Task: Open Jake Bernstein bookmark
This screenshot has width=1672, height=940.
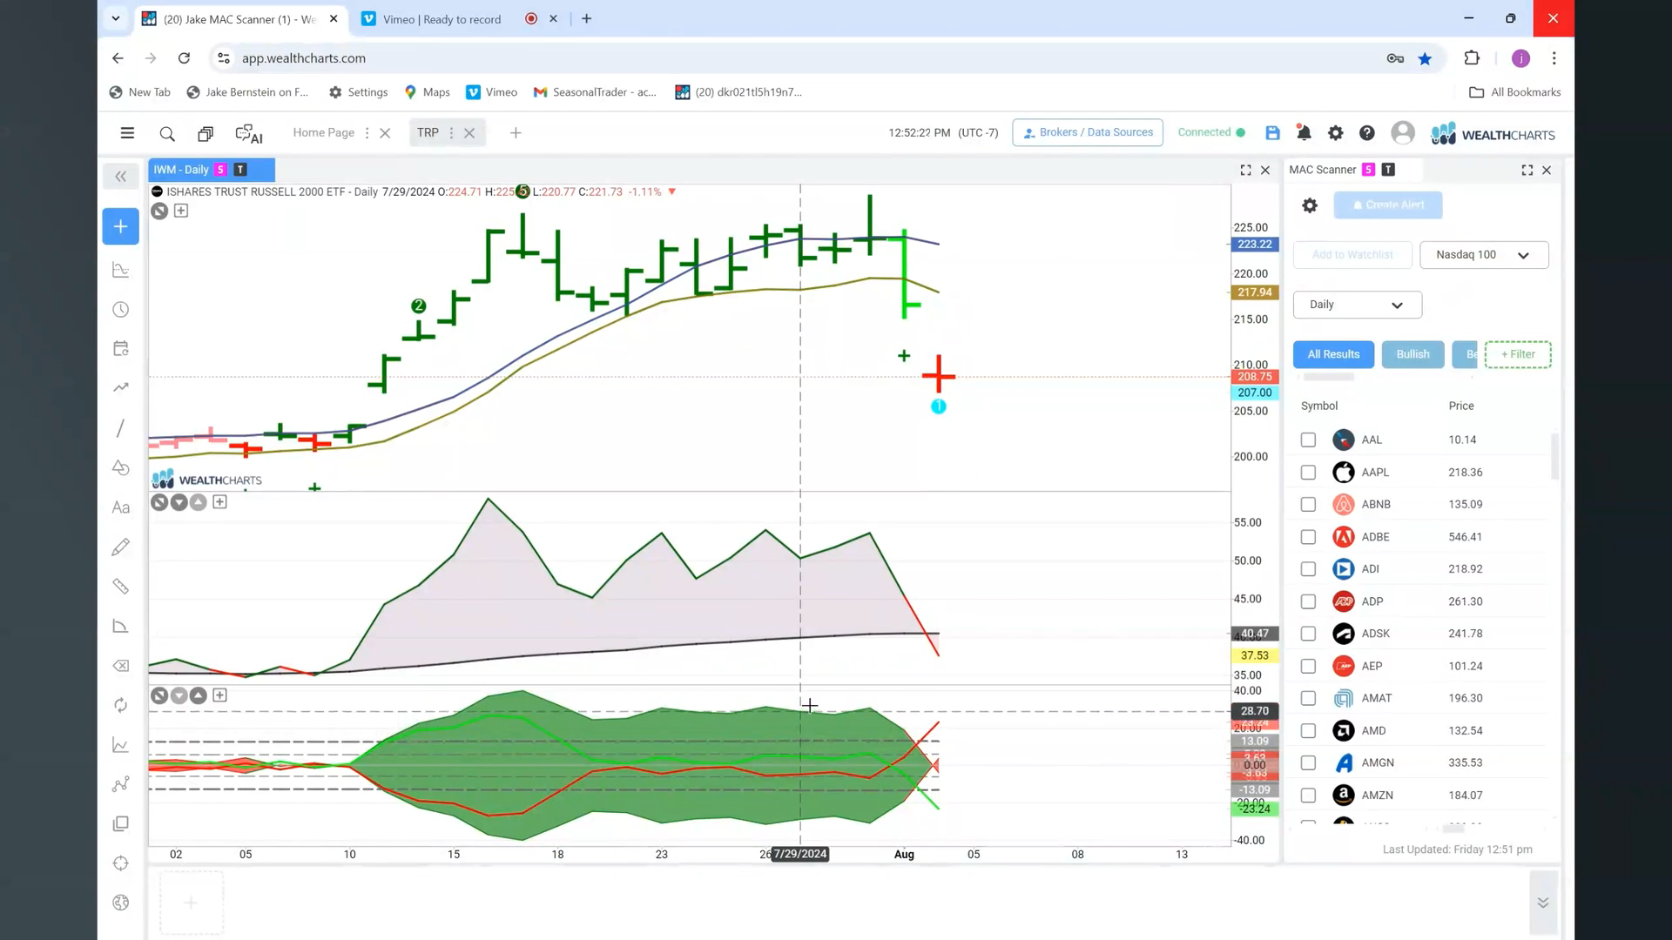Action: point(248,92)
